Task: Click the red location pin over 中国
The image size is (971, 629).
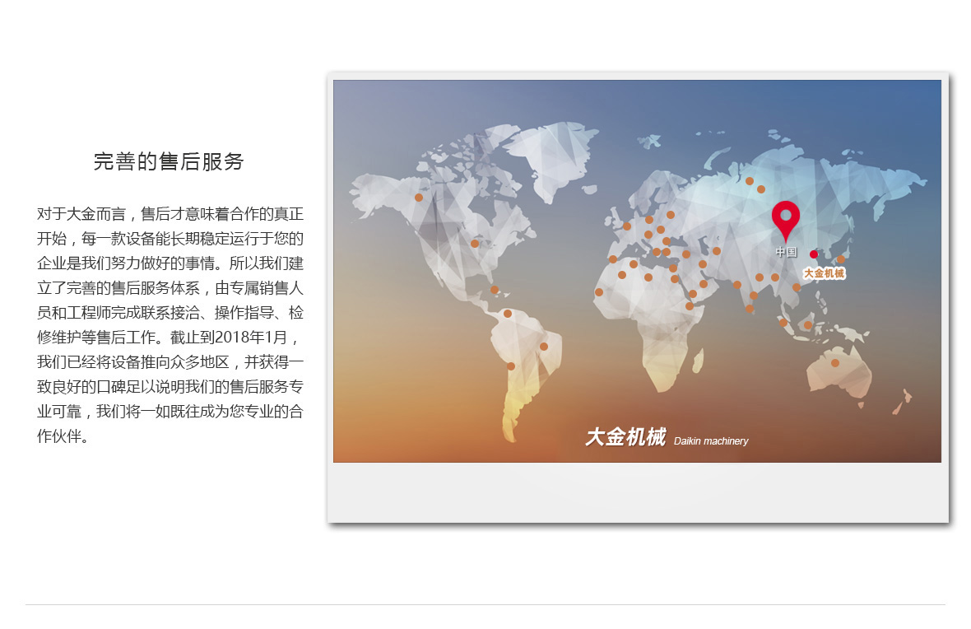Action: click(x=785, y=221)
